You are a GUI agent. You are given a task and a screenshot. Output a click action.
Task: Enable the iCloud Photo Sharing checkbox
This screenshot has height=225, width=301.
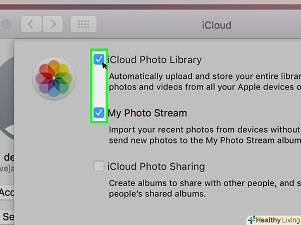[98, 166]
